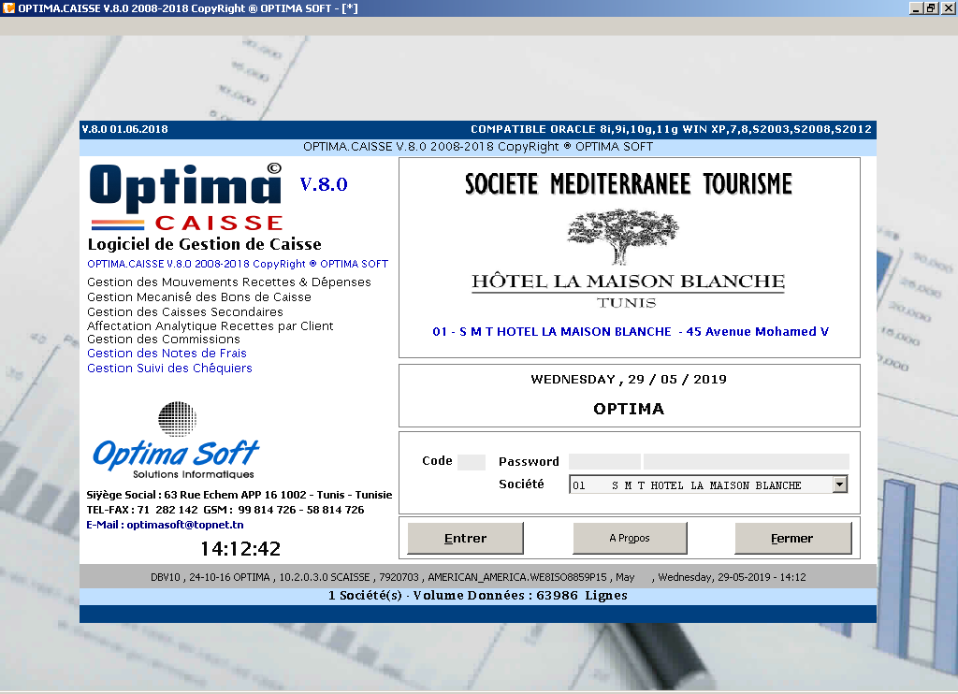Viewport: 958px width, 694px height.
Task: Click blue OPTIMA.CAISSE V.8.0 copyright line
Action: tap(238, 264)
